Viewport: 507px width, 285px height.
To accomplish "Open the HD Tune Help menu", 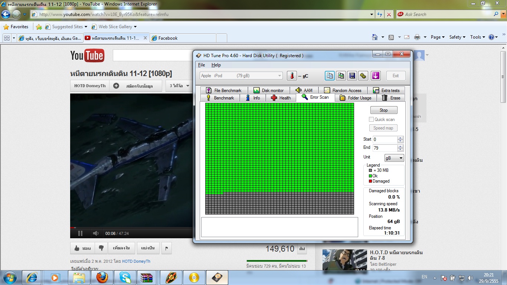I will point(216,65).
